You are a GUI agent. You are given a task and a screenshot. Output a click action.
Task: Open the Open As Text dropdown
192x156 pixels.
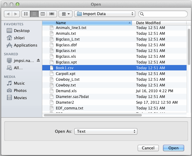(106, 131)
